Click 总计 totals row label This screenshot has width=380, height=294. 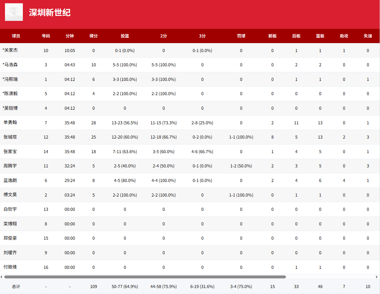tap(16, 286)
